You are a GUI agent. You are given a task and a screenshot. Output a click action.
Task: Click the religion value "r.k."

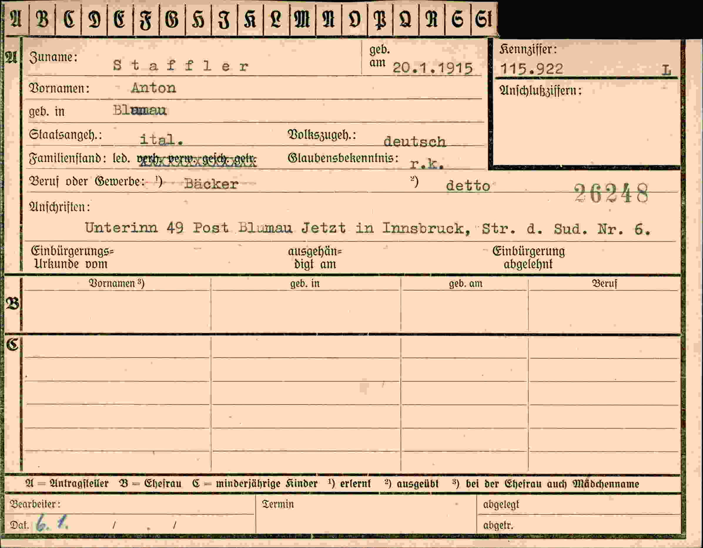[x=427, y=164]
